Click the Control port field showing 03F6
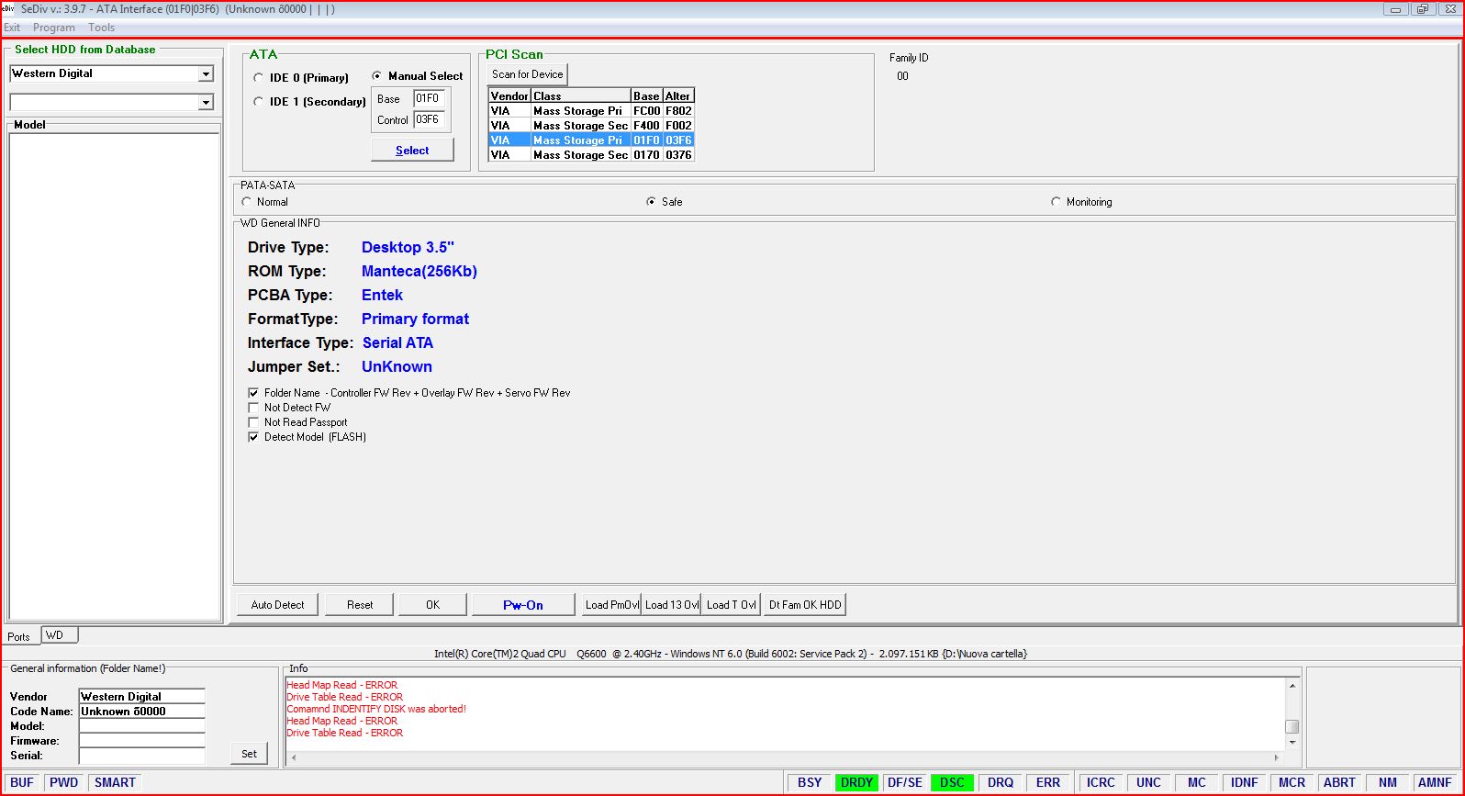This screenshot has height=796, width=1465. coord(429,119)
